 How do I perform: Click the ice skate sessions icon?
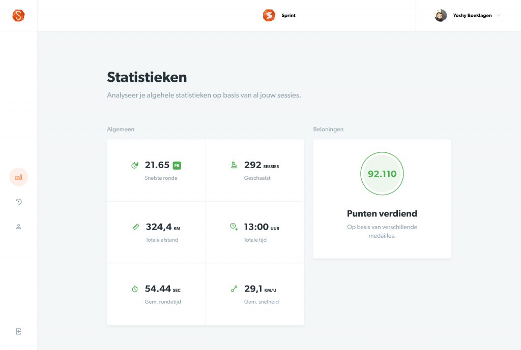point(234,165)
